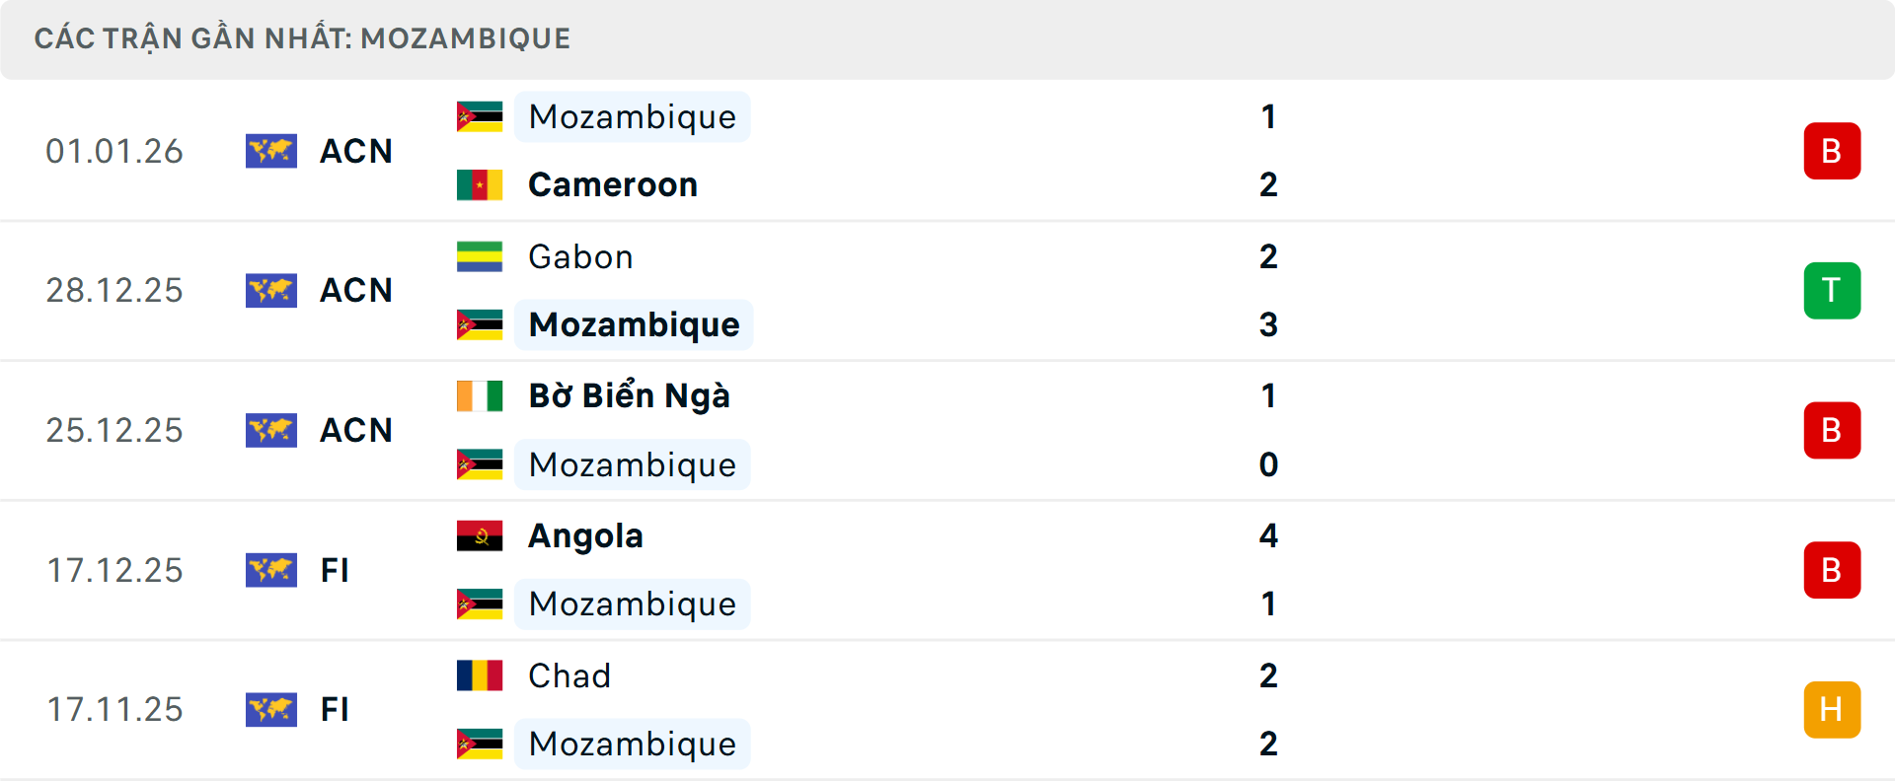Click the Angola flag icon
1895x781 pixels.
[x=478, y=536]
